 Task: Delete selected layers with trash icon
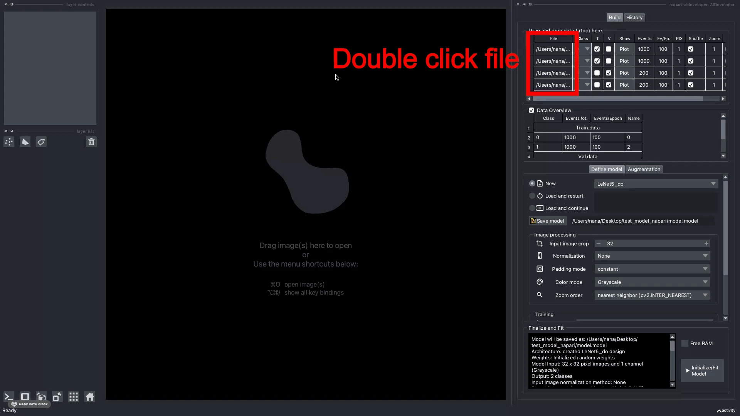(91, 142)
